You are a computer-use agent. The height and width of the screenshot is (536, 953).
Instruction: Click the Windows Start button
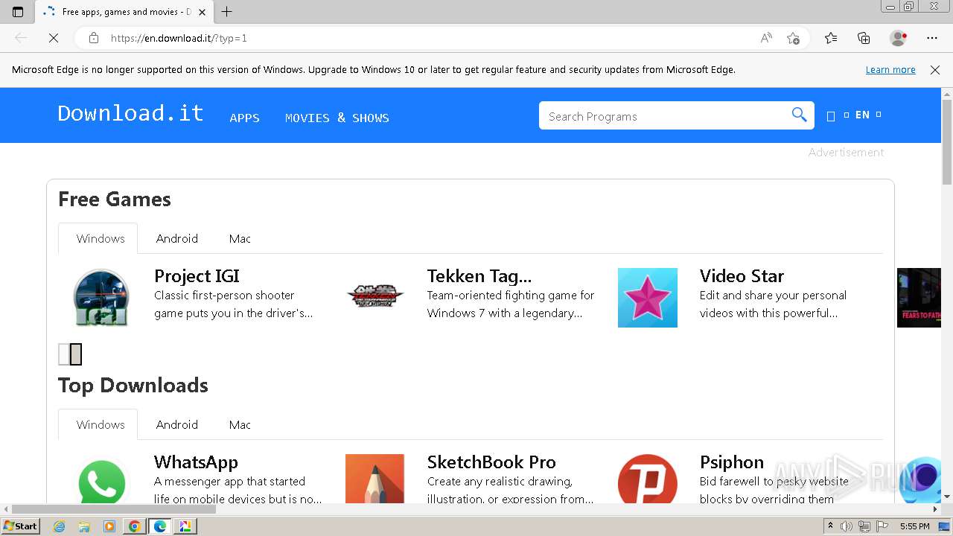point(20,526)
